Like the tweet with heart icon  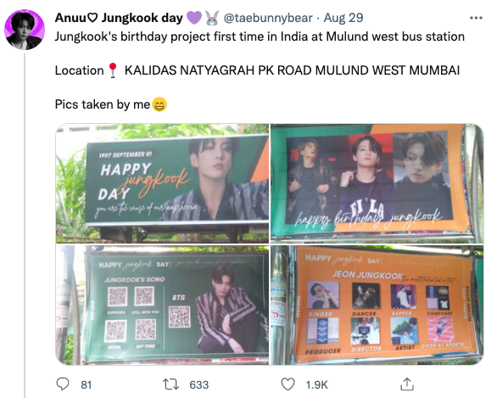tap(288, 384)
